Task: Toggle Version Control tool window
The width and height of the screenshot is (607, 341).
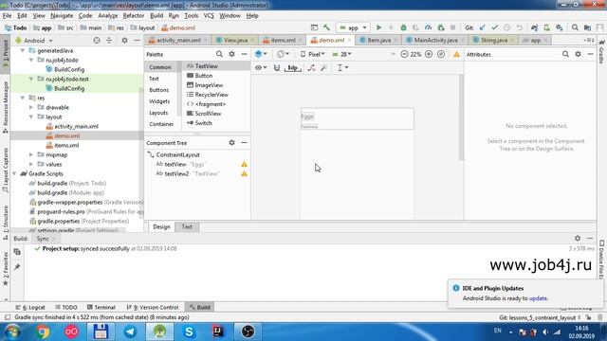Action: [153, 307]
